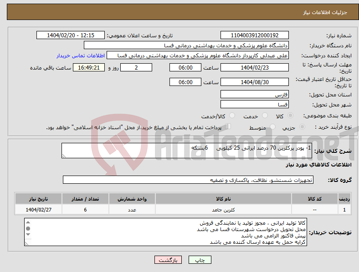The height and width of the screenshot is (272, 359).
Task: Select the خدمت radio button
Action: click(x=265, y=116)
